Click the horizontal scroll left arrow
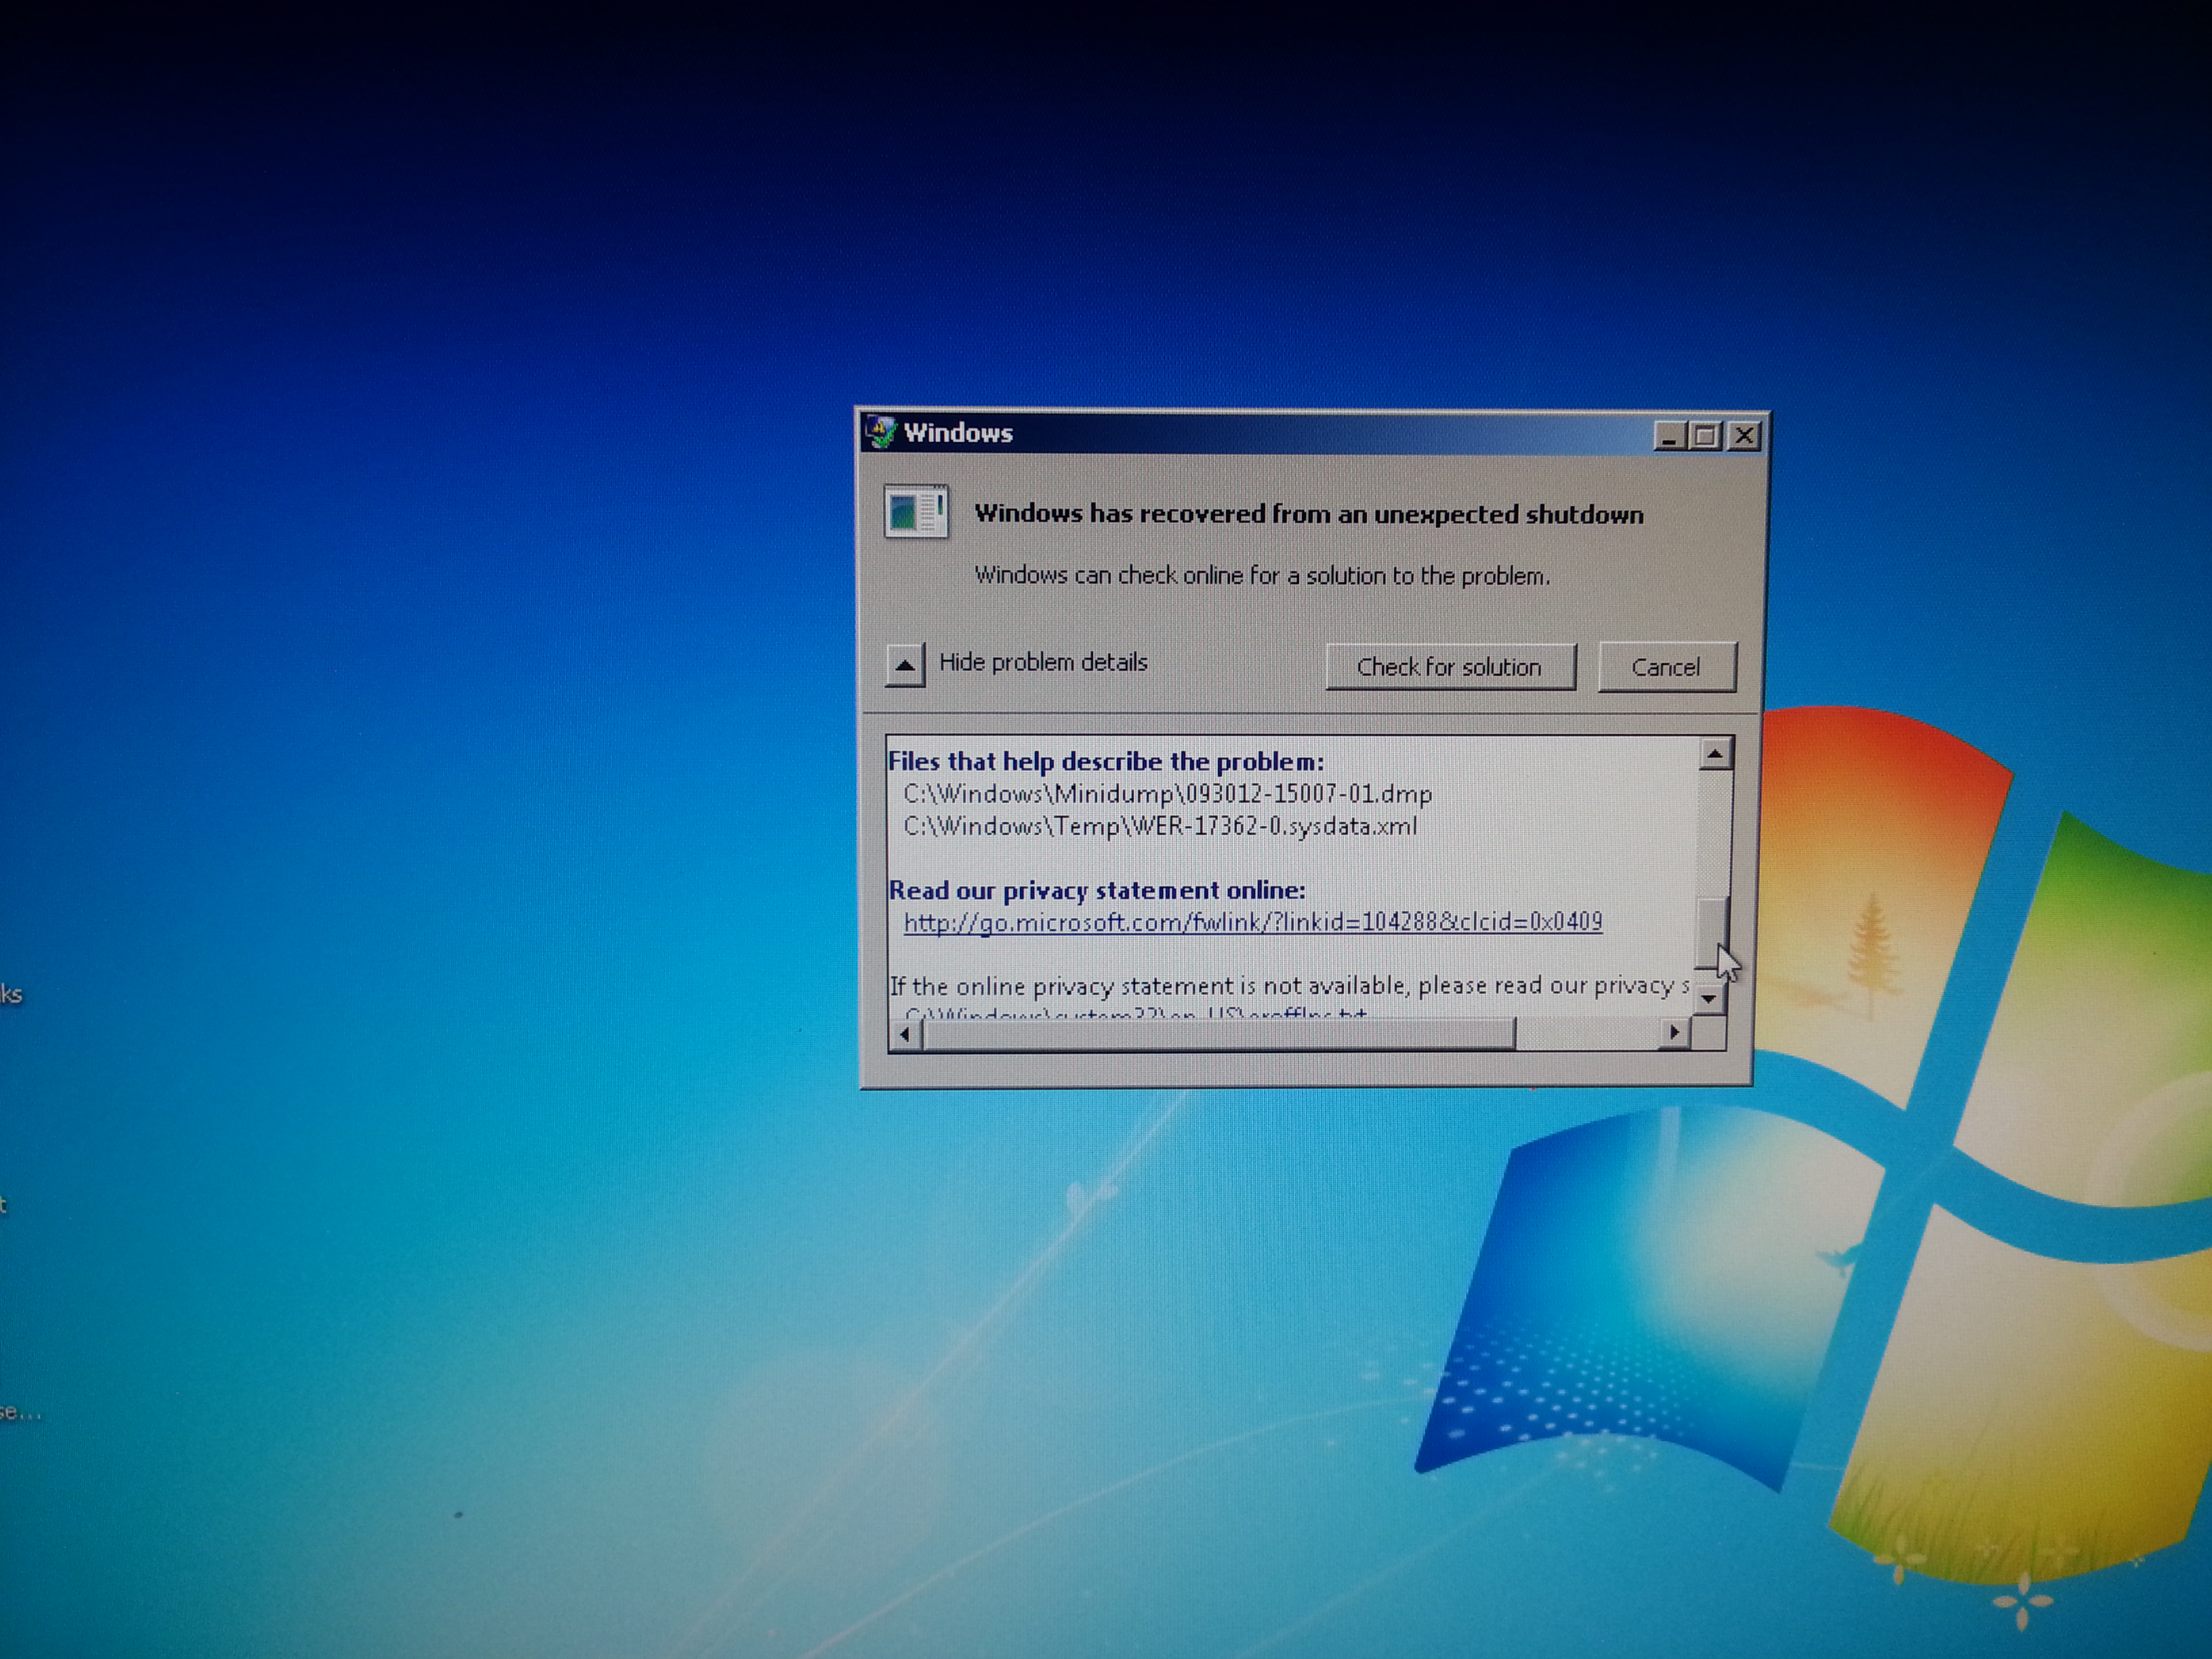This screenshot has height=1659, width=2212. 905,1034
